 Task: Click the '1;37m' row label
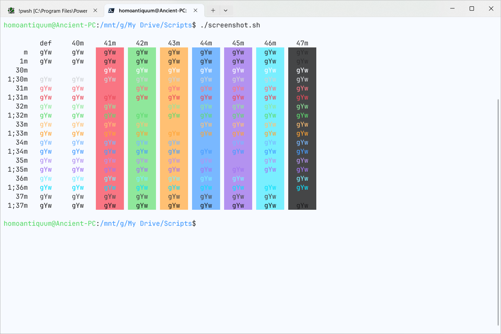[18, 206]
